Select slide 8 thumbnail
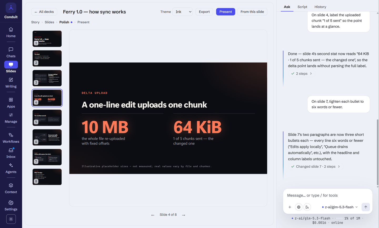 click(x=47, y=177)
